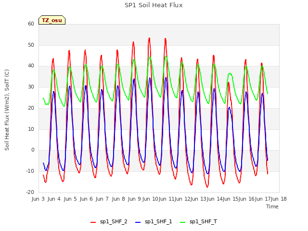
Task: Click the y-axis title Soil Heat Flux
Action: [x=7, y=110]
